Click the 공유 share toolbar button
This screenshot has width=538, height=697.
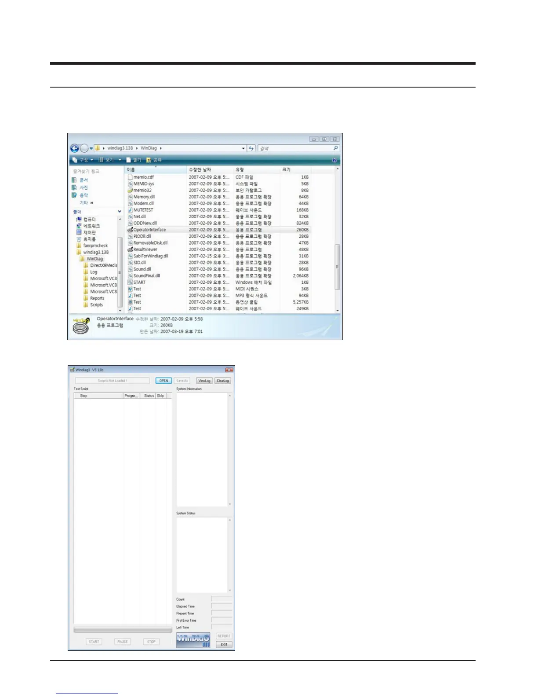coord(154,160)
